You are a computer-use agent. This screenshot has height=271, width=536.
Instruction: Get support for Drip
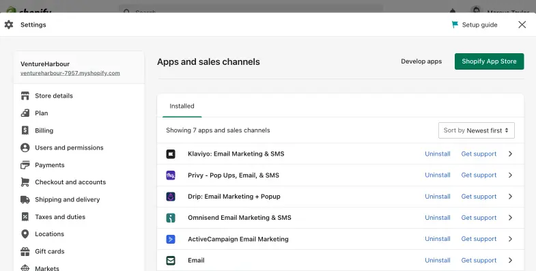(x=479, y=197)
